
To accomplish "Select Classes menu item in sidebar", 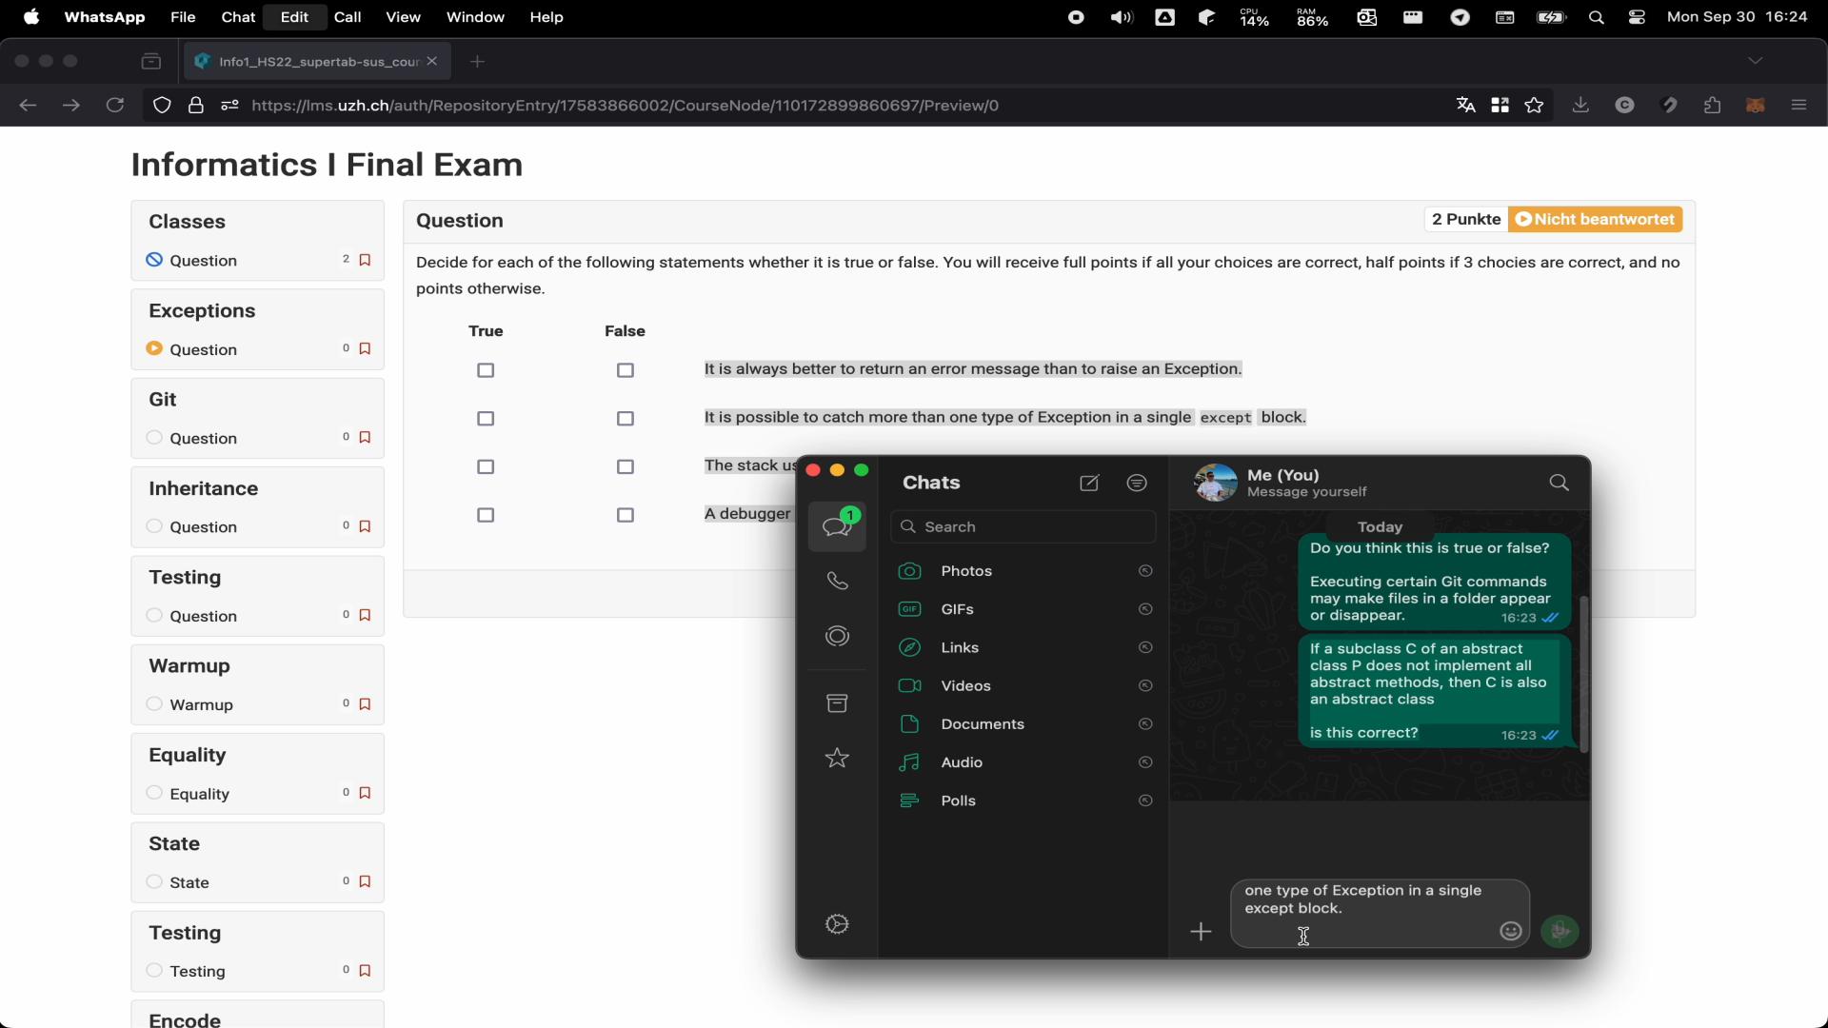I will pos(186,221).
